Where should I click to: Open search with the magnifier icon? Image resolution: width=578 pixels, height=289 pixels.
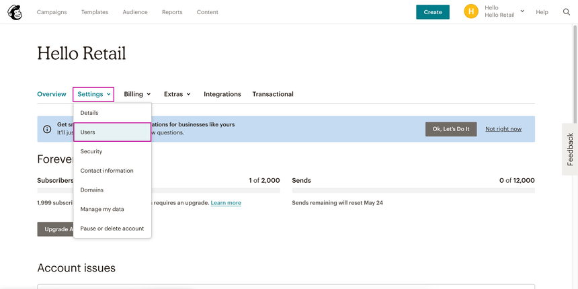click(x=567, y=12)
